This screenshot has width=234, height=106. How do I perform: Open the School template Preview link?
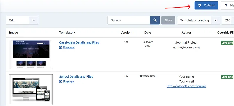pyautogui.click(x=67, y=81)
